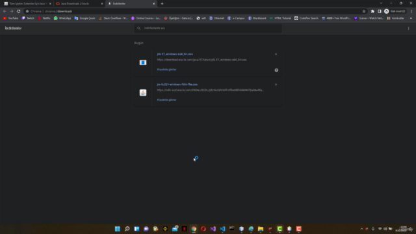Show hidden system tray icons
Image resolution: width=416 pixels, height=234 pixels.
coord(361,229)
